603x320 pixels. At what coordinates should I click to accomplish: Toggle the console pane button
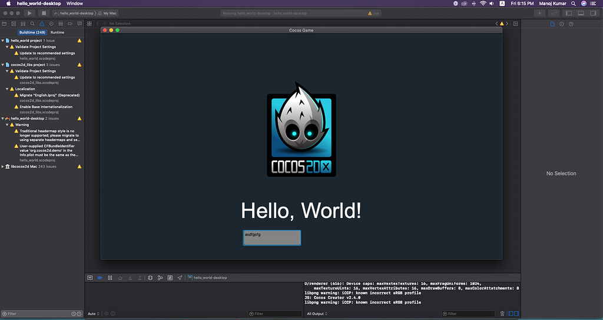point(516,314)
